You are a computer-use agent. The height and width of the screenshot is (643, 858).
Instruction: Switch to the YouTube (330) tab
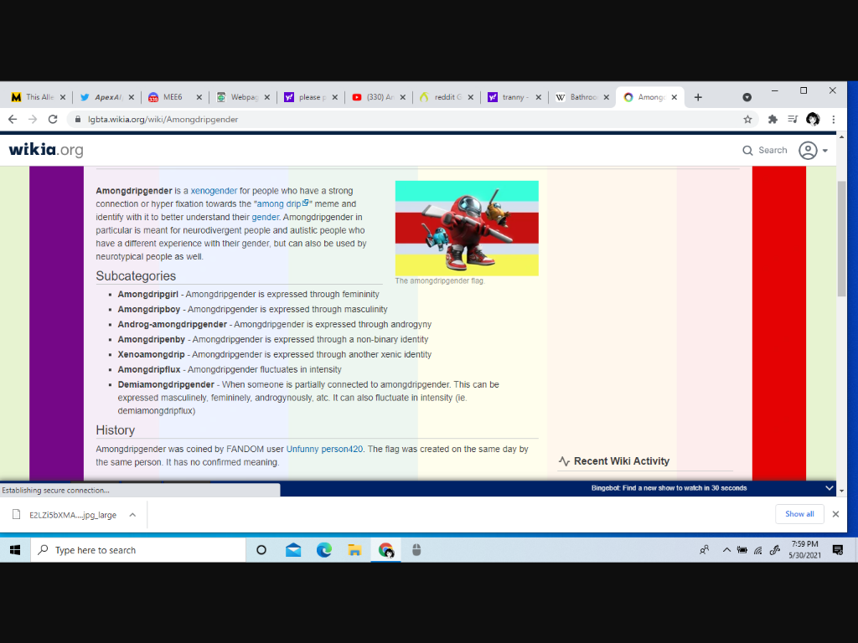coord(378,97)
